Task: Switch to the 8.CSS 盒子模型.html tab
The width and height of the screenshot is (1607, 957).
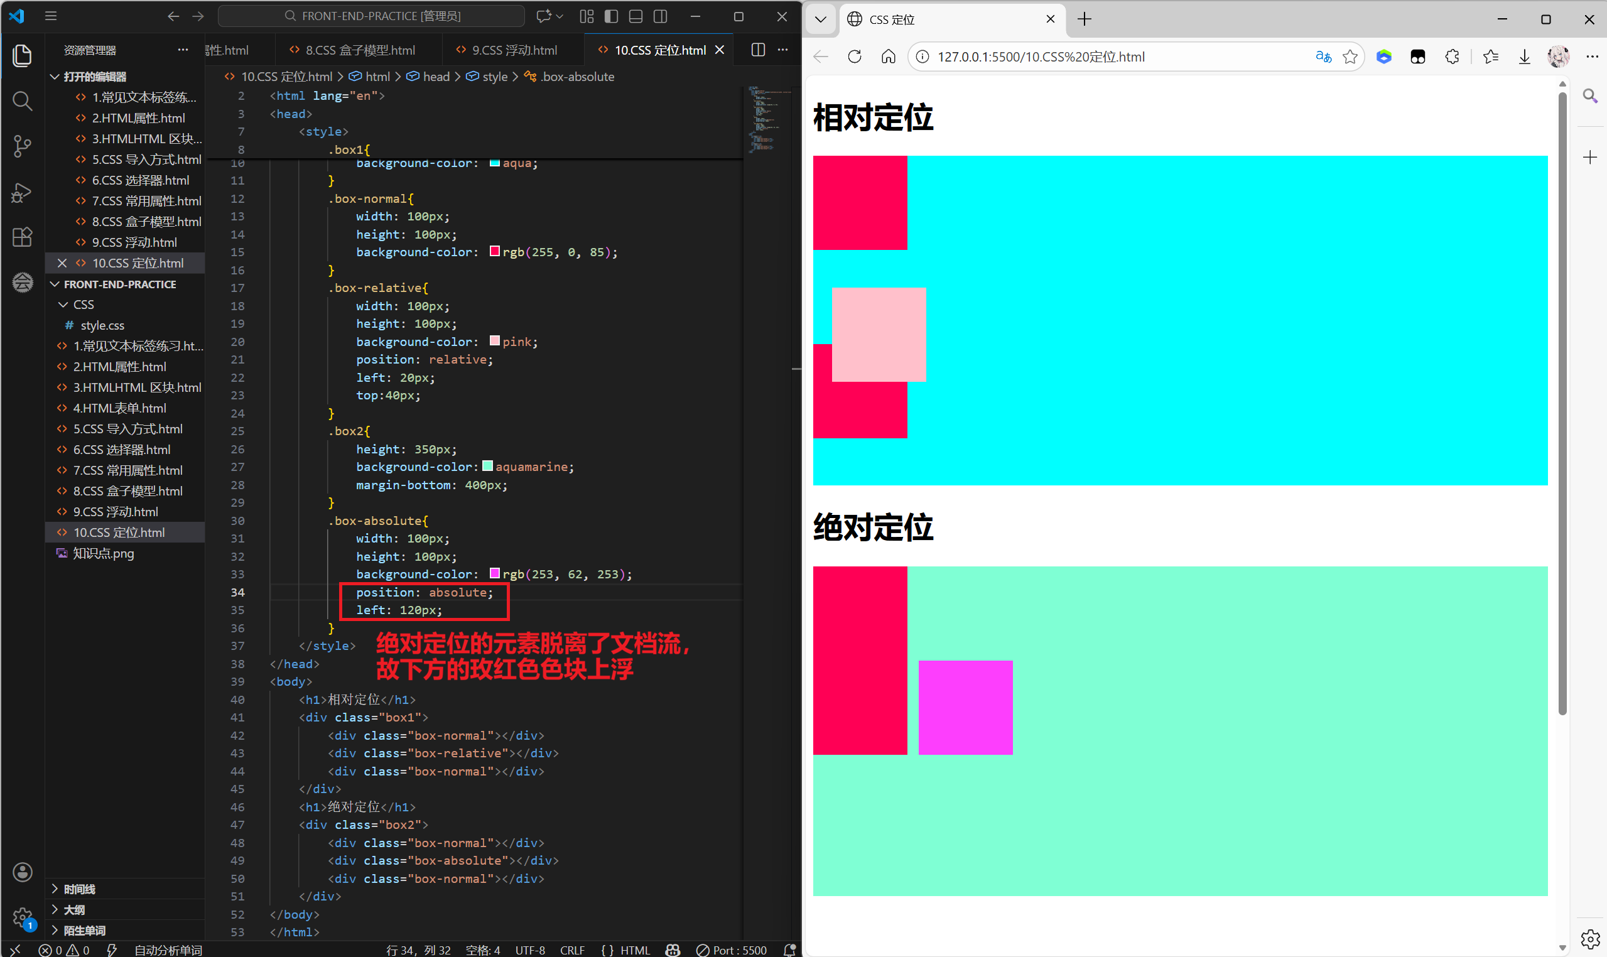Action: pyautogui.click(x=360, y=50)
